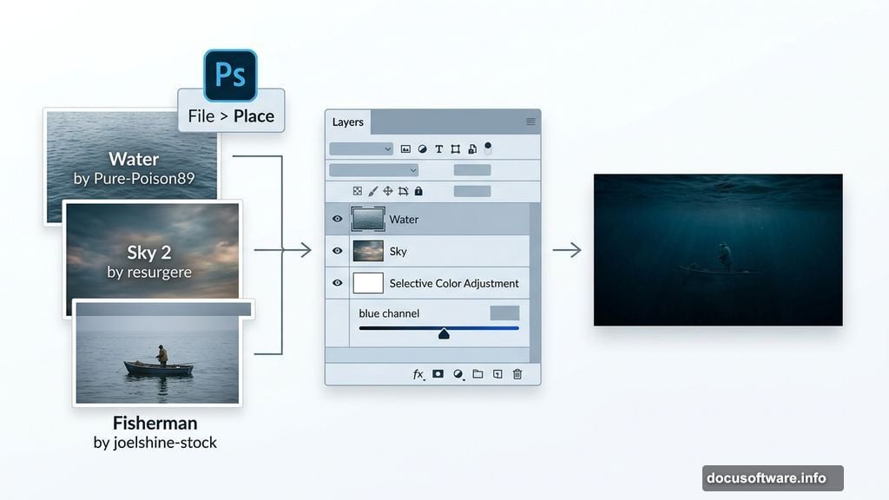Click the Lock all icon
The width and height of the screenshot is (889, 500).
point(418,192)
